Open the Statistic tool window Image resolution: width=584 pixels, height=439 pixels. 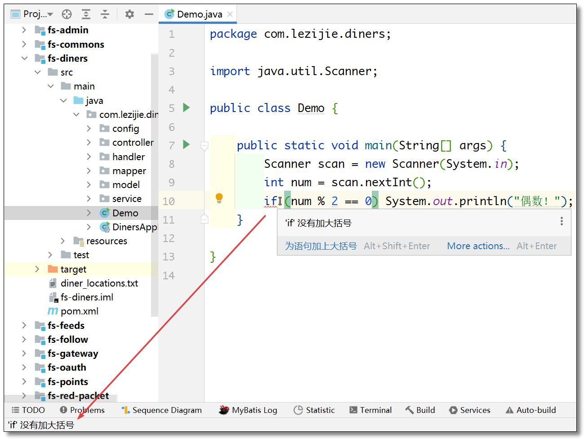[314, 410]
